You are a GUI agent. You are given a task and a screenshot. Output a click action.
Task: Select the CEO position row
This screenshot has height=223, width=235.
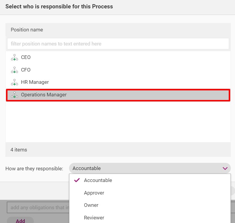[x=118, y=57]
